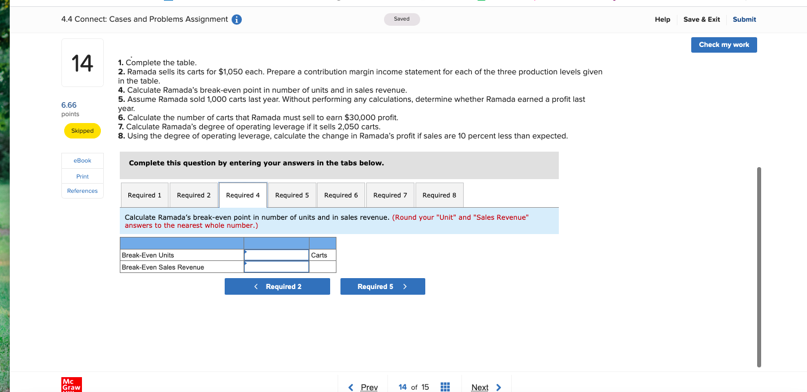
Task: Click the '6.66' points value
Action: point(69,105)
